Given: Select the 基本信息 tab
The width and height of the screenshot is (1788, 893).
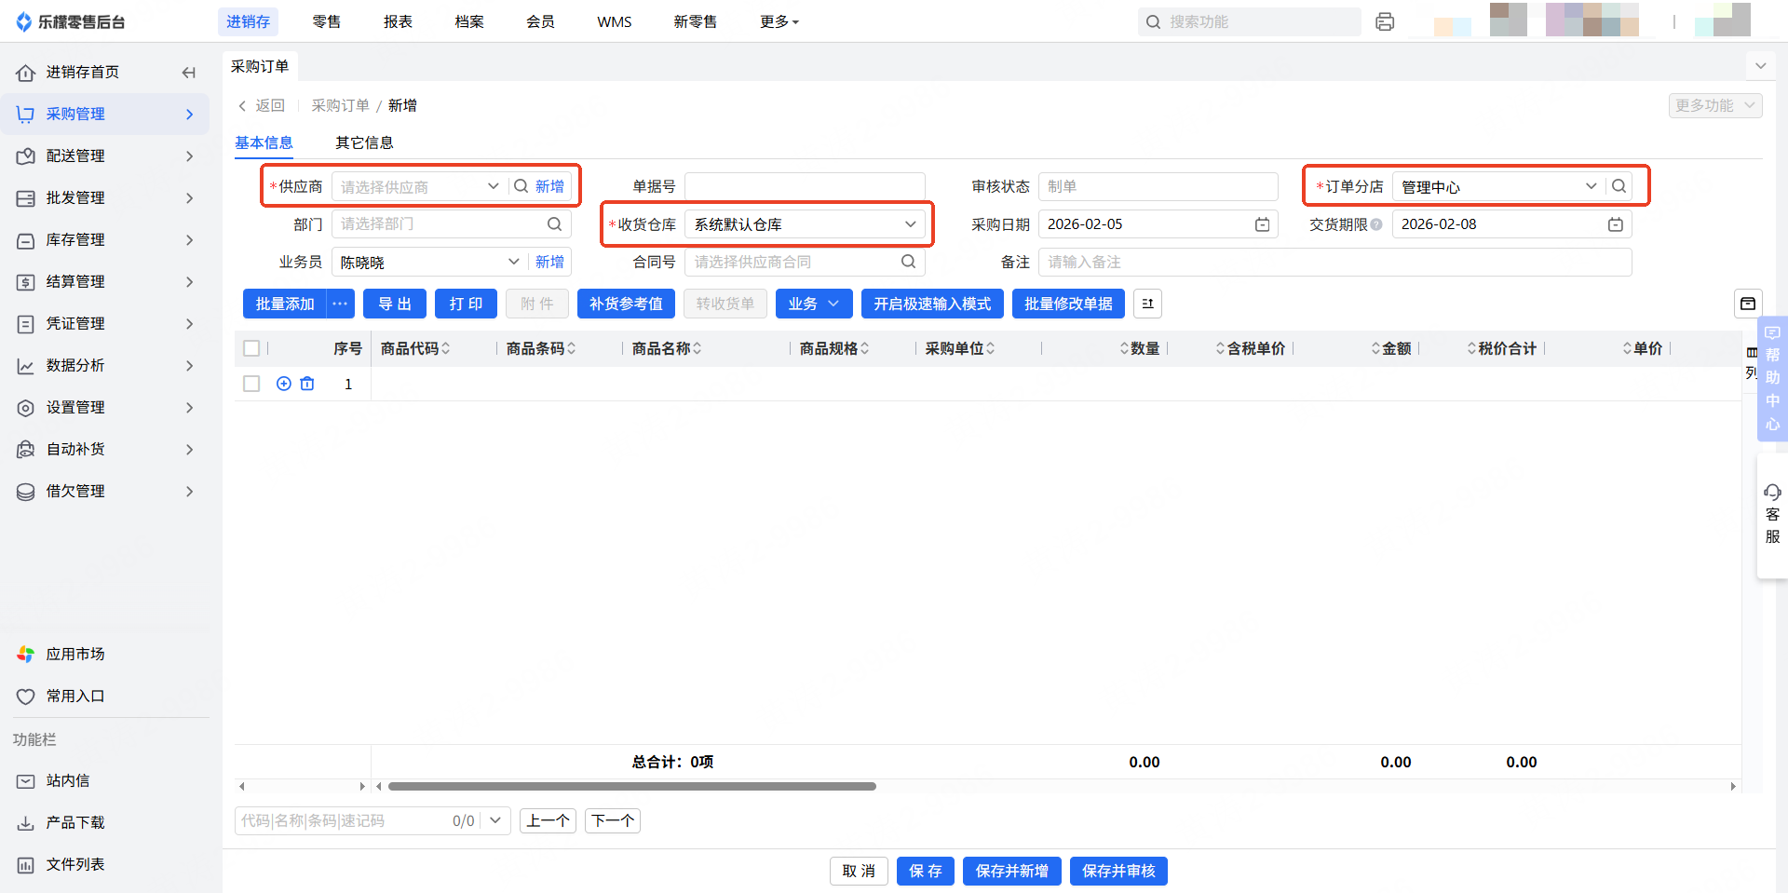Looking at the screenshot, I should pos(264,142).
